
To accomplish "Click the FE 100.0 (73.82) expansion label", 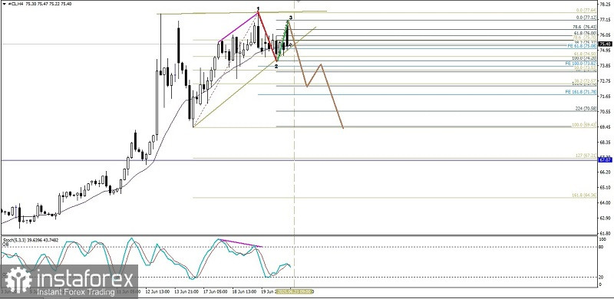I will click(581, 63).
